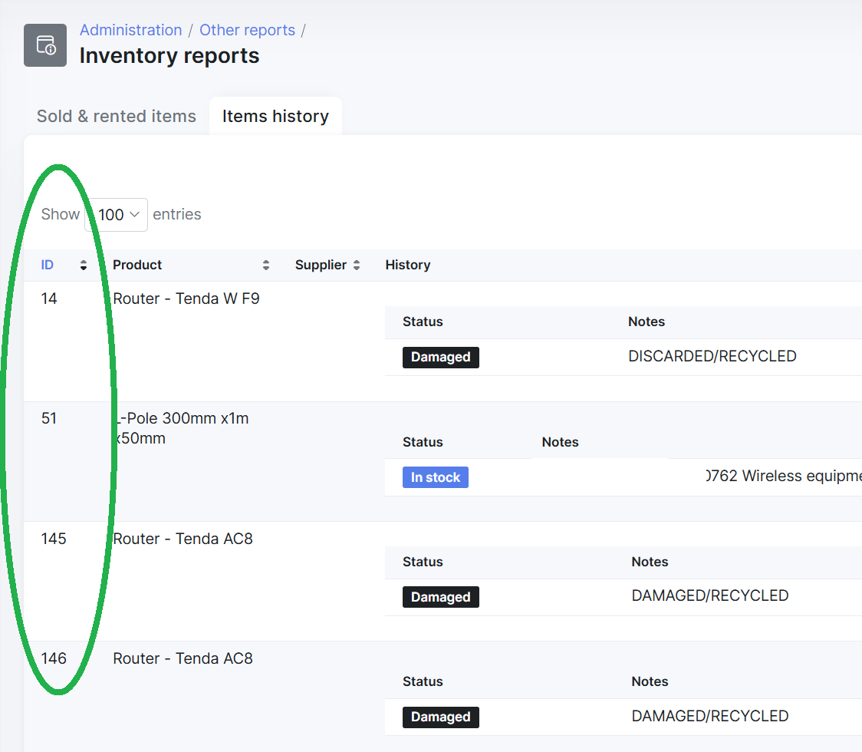Click product Router - Tenda W F9
Screen dimensions: 862x752
point(186,298)
